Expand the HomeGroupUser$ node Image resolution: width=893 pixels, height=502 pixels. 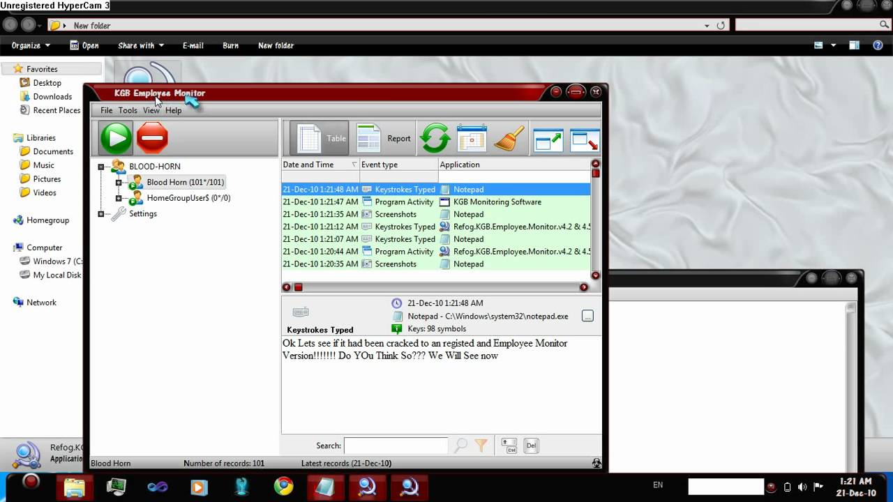click(x=118, y=198)
